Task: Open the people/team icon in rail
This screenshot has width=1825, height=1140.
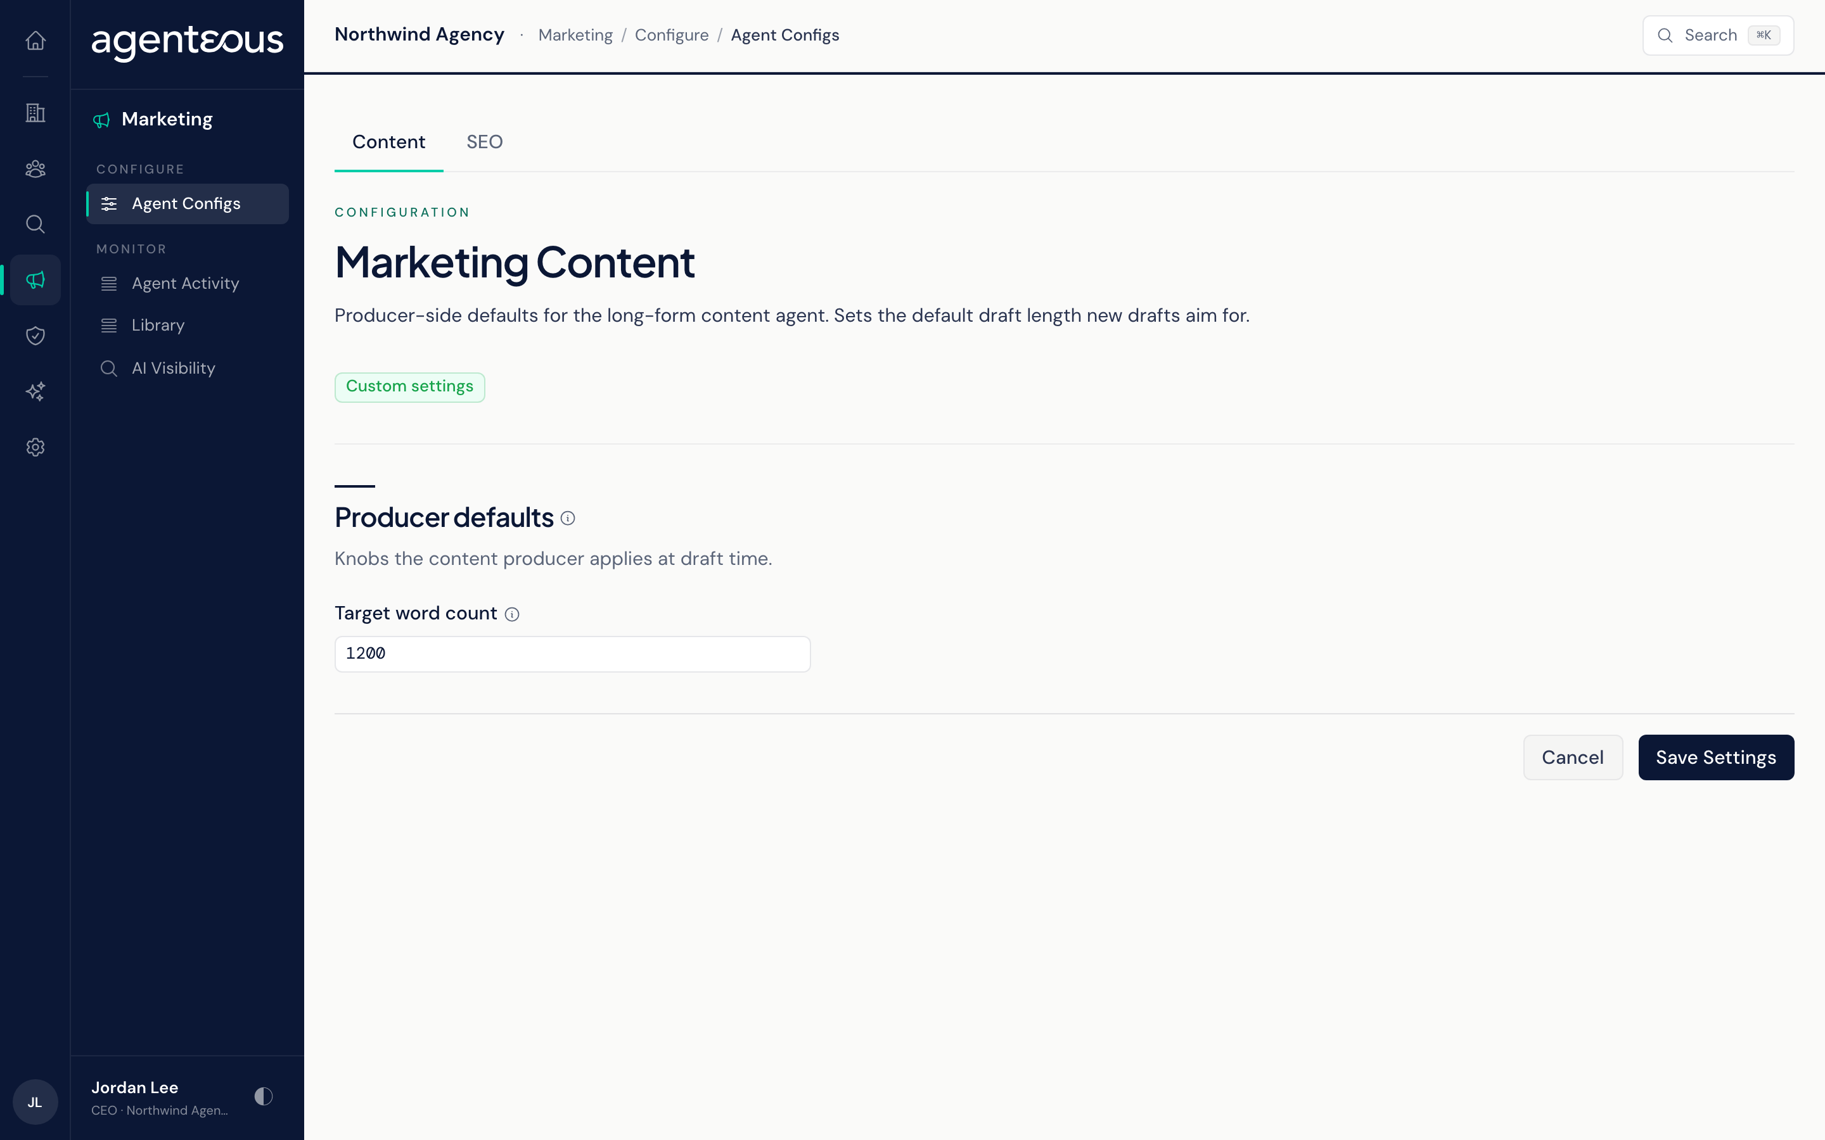Action: pos(35,168)
